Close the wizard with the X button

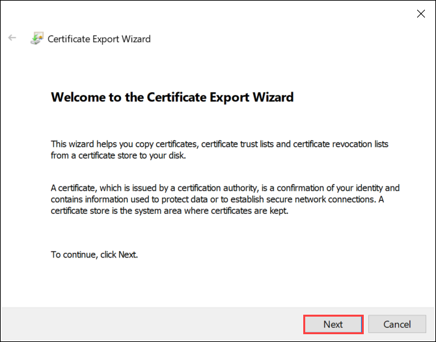tap(420, 14)
